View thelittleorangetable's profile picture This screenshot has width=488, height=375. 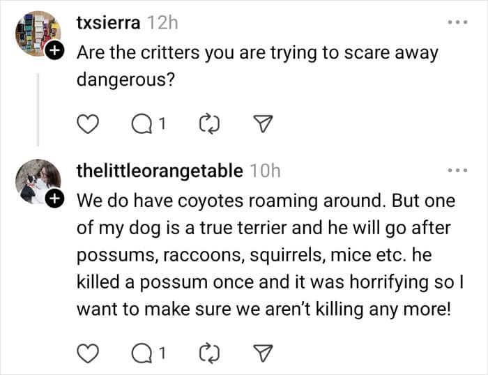37,181
